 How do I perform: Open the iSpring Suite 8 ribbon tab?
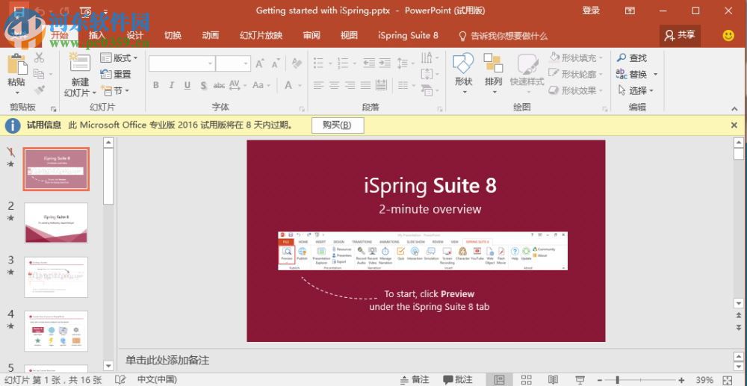(x=409, y=35)
